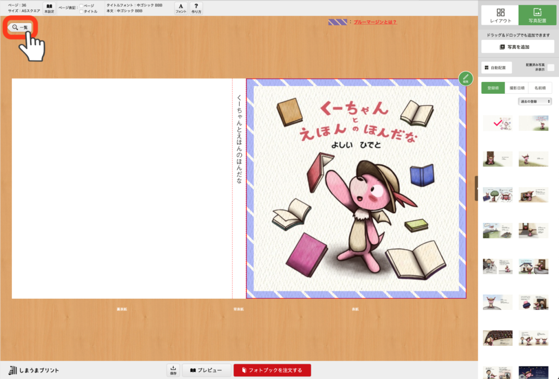Open the 作り方 help guide icon

[x=196, y=8]
